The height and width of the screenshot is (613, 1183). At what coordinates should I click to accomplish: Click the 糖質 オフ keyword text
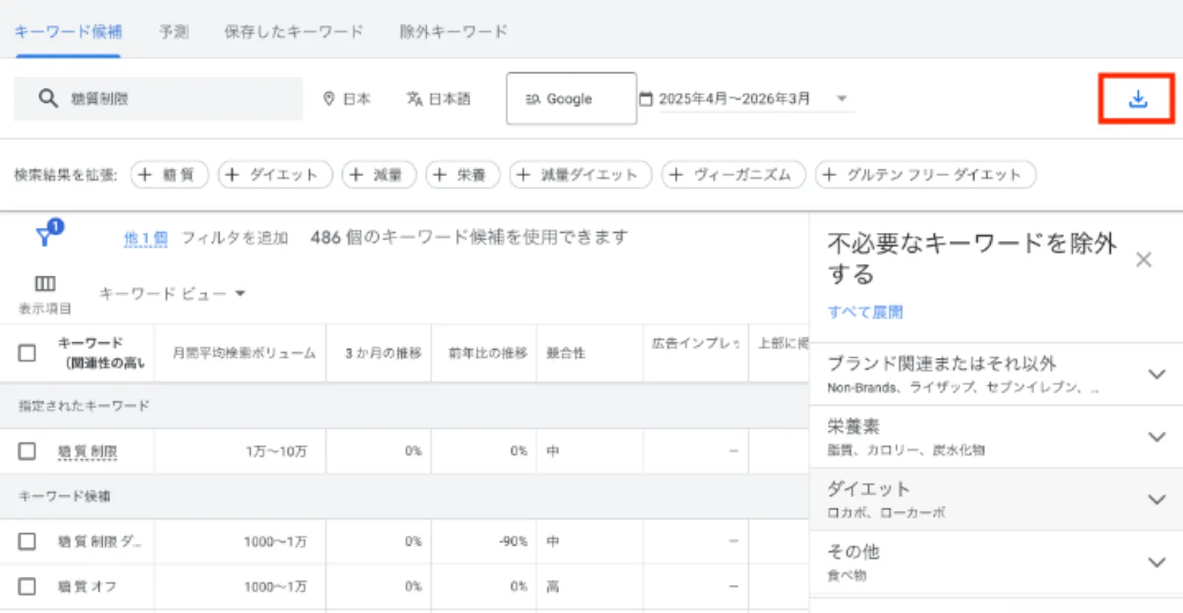coord(87,586)
